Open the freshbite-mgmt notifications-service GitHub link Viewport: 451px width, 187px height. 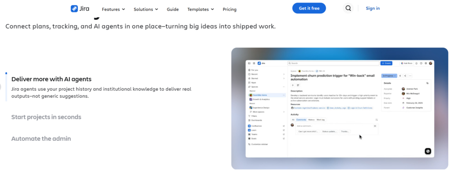click(308, 108)
